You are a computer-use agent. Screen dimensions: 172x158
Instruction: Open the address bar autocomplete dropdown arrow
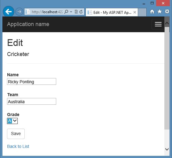point(71,12)
